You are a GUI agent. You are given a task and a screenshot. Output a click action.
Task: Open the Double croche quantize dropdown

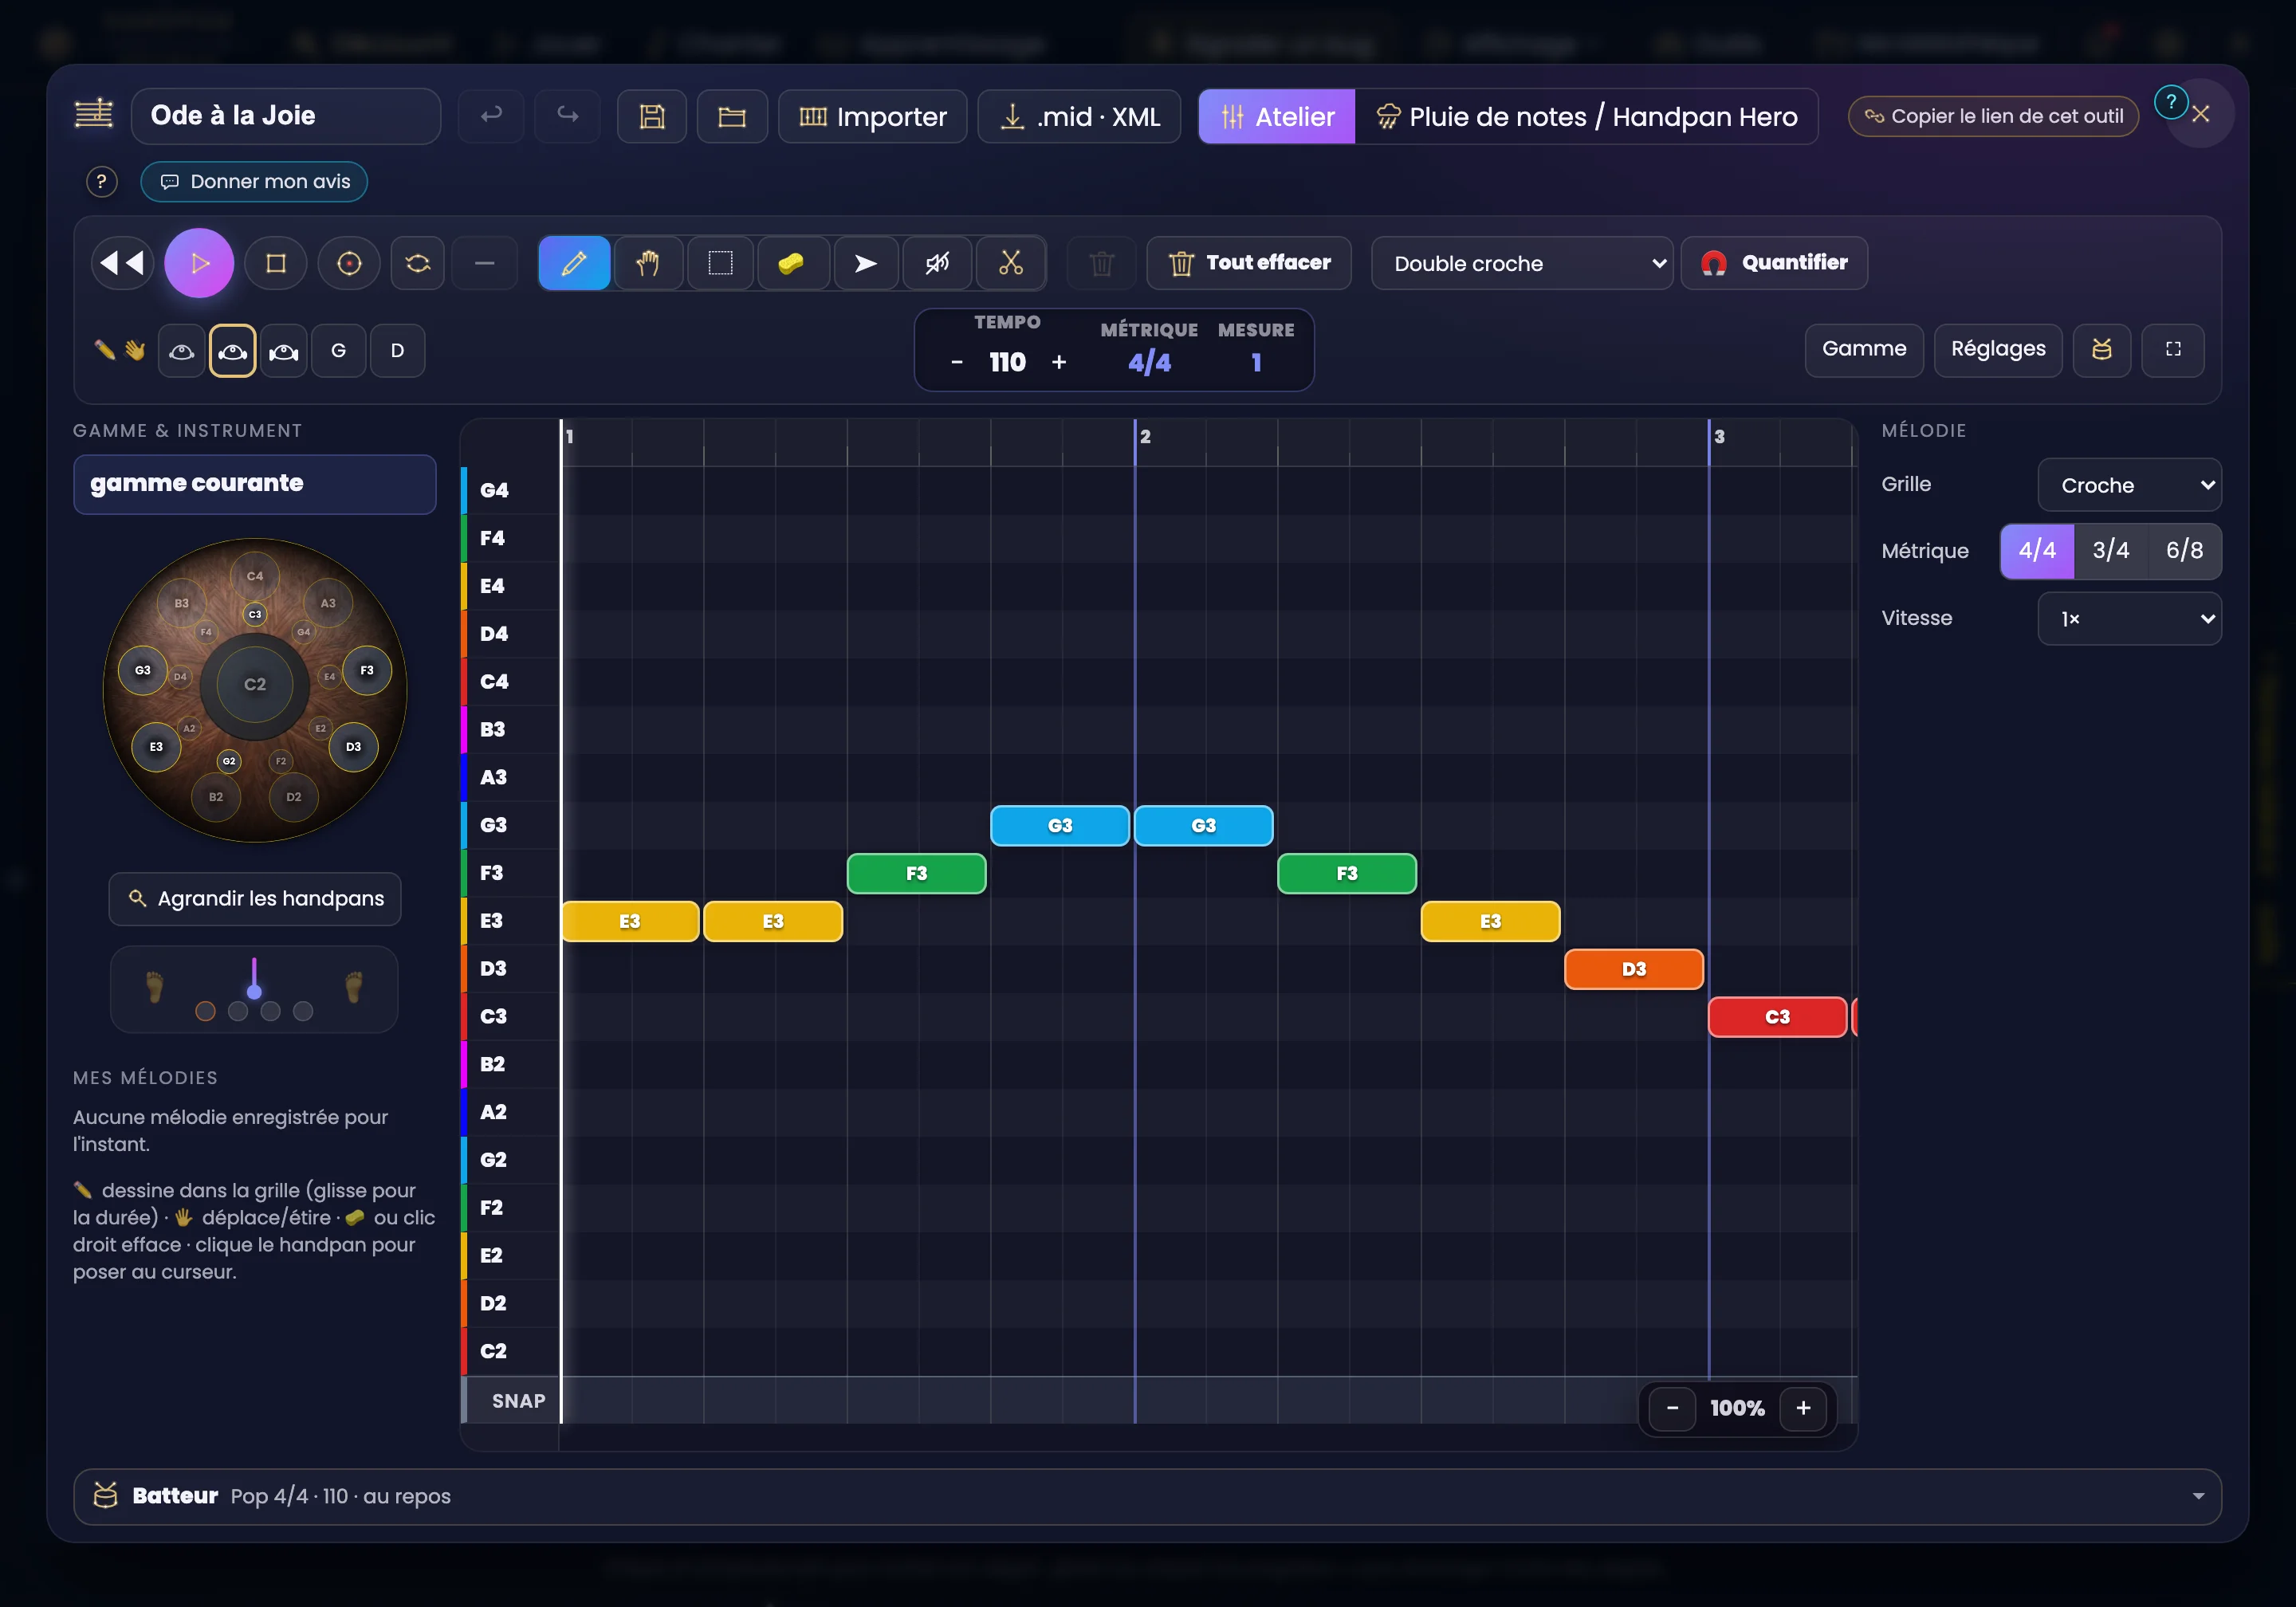[1521, 263]
